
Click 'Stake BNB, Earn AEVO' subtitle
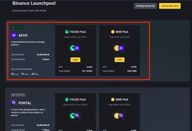point(120,37)
